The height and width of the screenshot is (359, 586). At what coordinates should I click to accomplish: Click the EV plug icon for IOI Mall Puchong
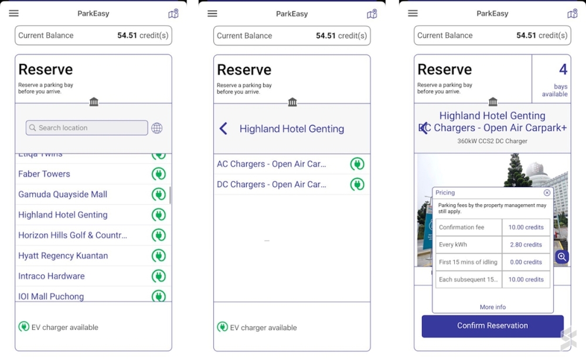[159, 296]
